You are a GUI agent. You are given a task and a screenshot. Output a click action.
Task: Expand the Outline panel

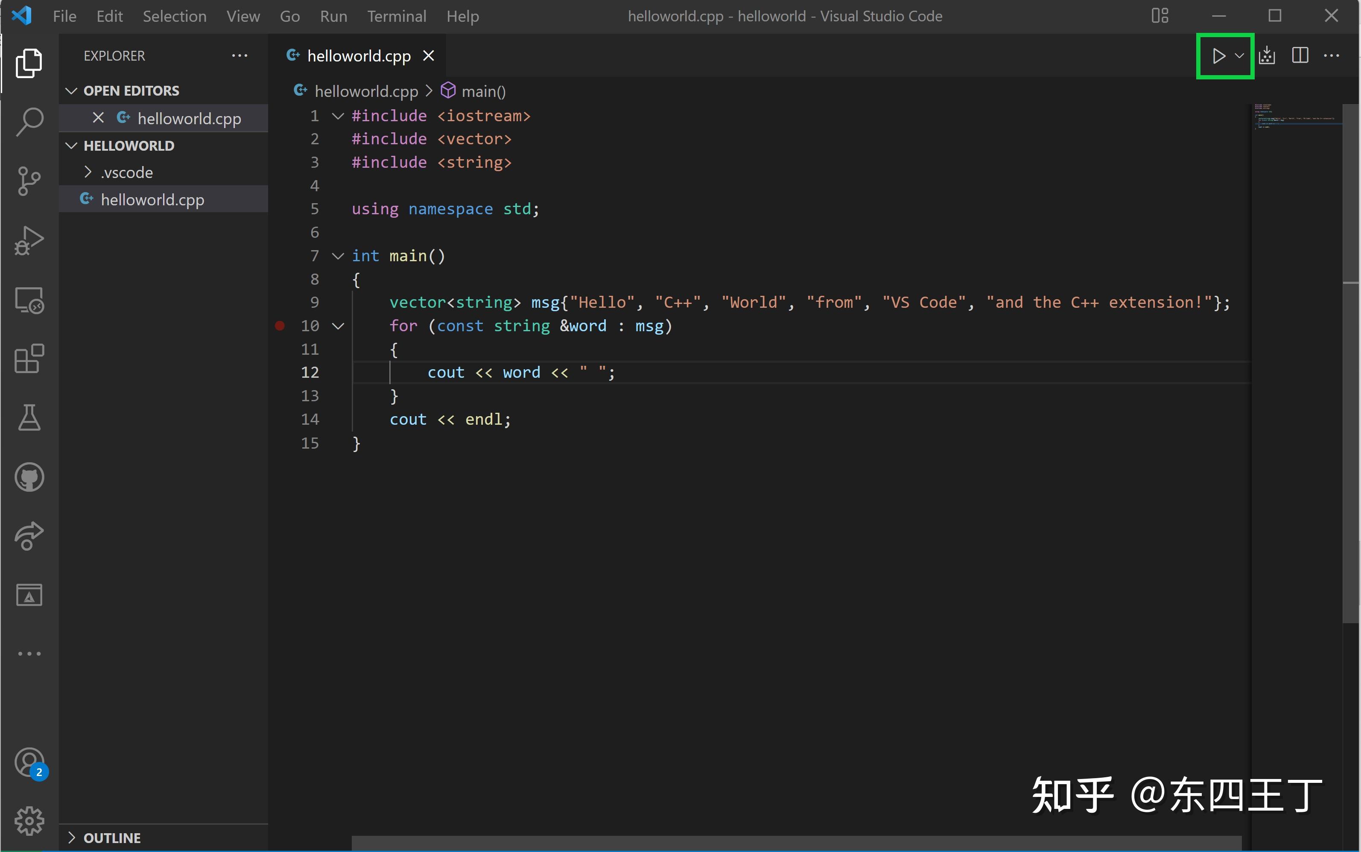pyautogui.click(x=71, y=837)
